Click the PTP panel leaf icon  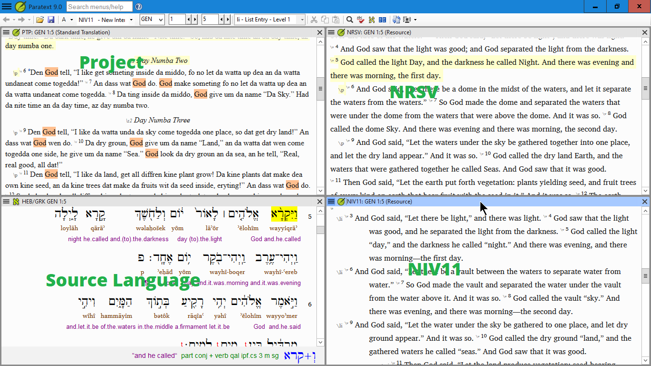point(16,32)
